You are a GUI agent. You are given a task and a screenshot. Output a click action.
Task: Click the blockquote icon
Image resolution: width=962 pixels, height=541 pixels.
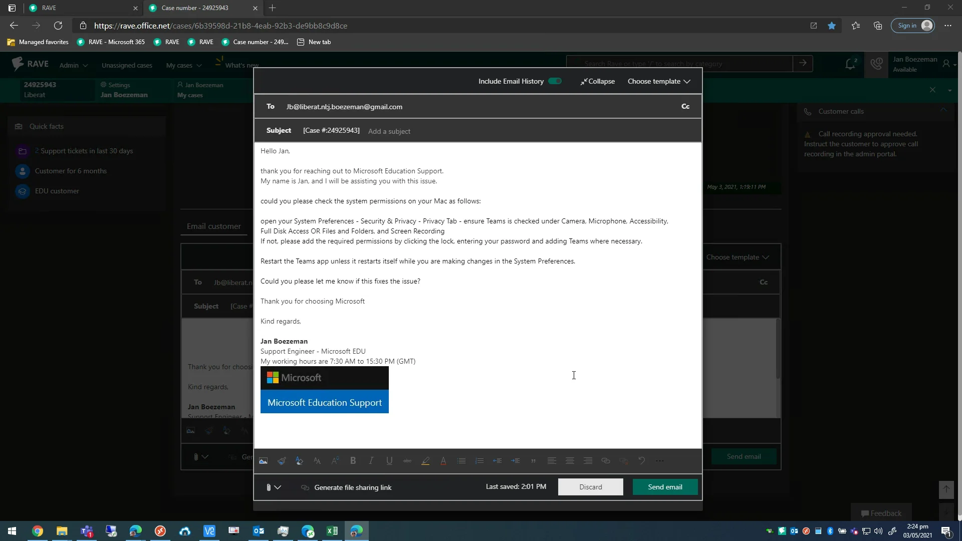534,461
